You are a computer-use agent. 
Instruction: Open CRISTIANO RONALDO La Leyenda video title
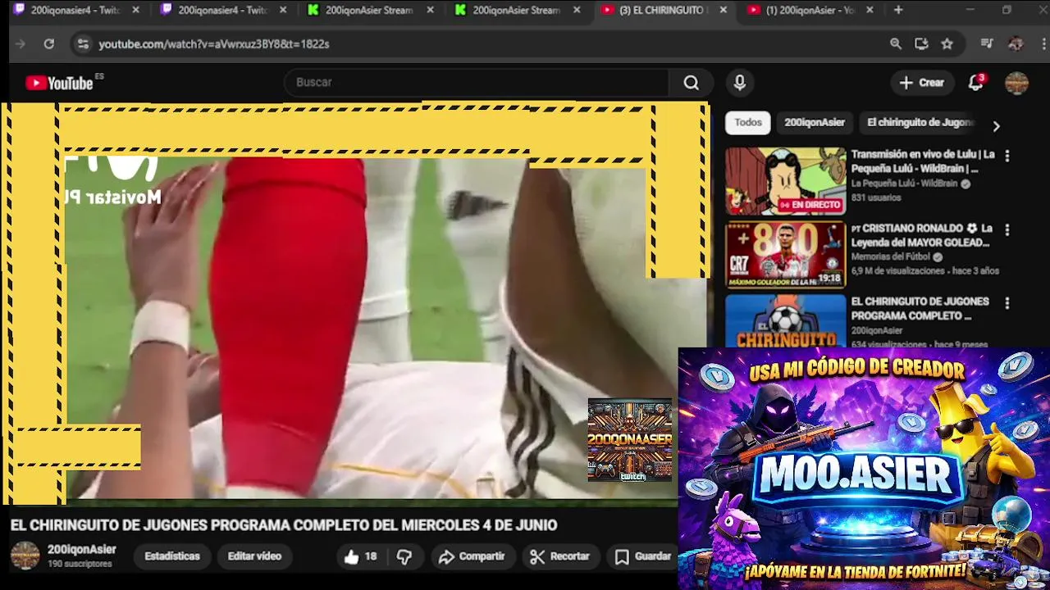(x=922, y=235)
